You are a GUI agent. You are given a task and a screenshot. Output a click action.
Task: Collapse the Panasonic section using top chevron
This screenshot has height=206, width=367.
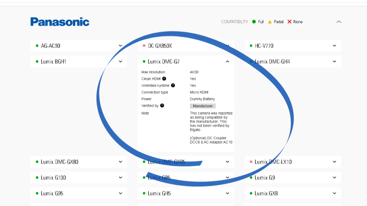pyautogui.click(x=339, y=22)
